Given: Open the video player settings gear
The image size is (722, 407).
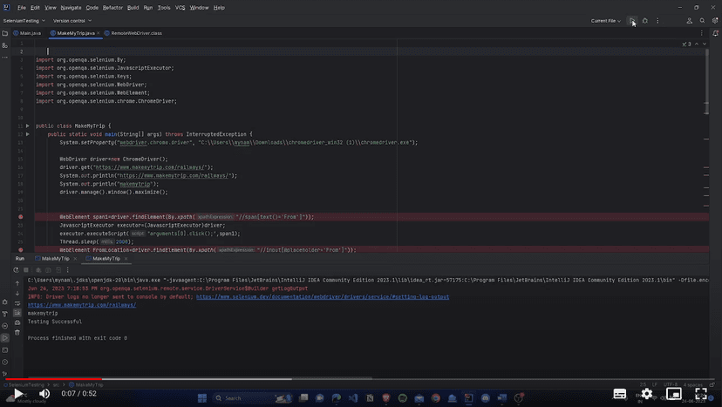Looking at the screenshot, I should (647, 394).
